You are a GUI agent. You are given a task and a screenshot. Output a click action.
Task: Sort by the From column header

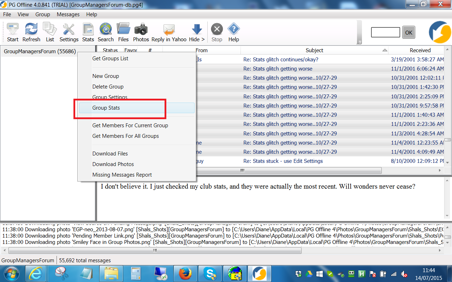[x=202, y=50]
